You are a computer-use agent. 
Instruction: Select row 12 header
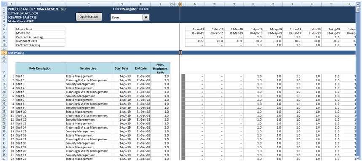click(4, 53)
